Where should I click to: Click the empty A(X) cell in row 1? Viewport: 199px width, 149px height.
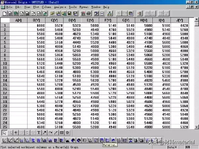click(18, 26)
